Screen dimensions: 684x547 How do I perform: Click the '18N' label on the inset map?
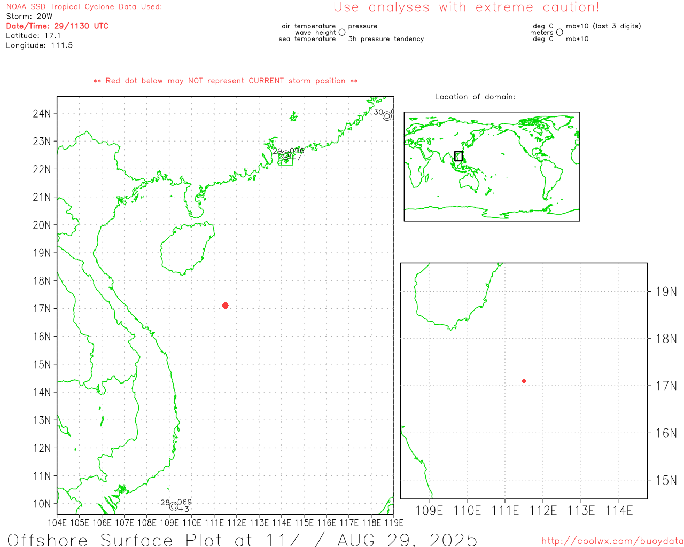click(666, 339)
